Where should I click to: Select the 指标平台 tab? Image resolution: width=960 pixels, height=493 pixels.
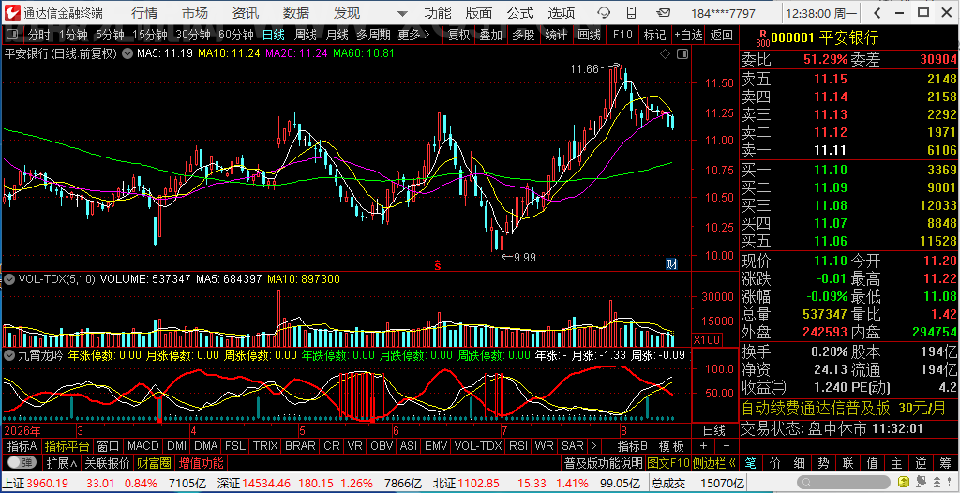tap(67, 446)
